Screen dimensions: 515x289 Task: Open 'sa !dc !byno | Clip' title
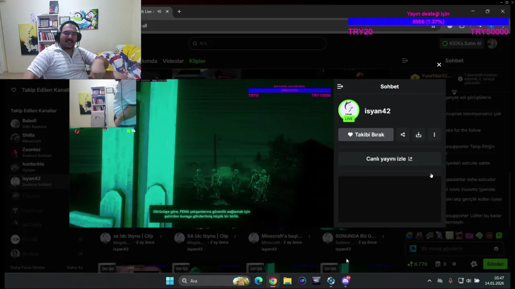(x=133, y=236)
